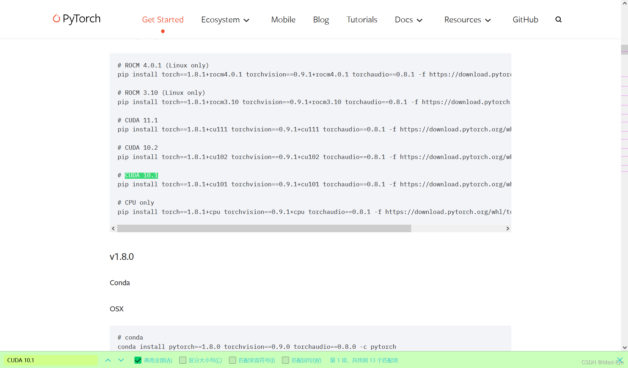The height and width of the screenshot is (368, 628).
Task: Close the find bar
Action: click(620, 360)
